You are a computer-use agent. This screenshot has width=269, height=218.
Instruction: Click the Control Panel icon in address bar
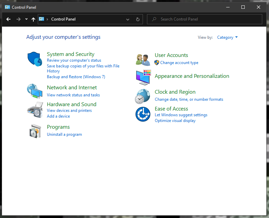[41, 19]
